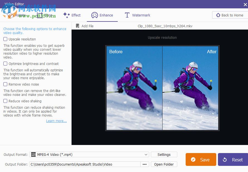Enable the Upscale resolution checkbox
This screenshot has width=248, height=172.
pos(5,39)
